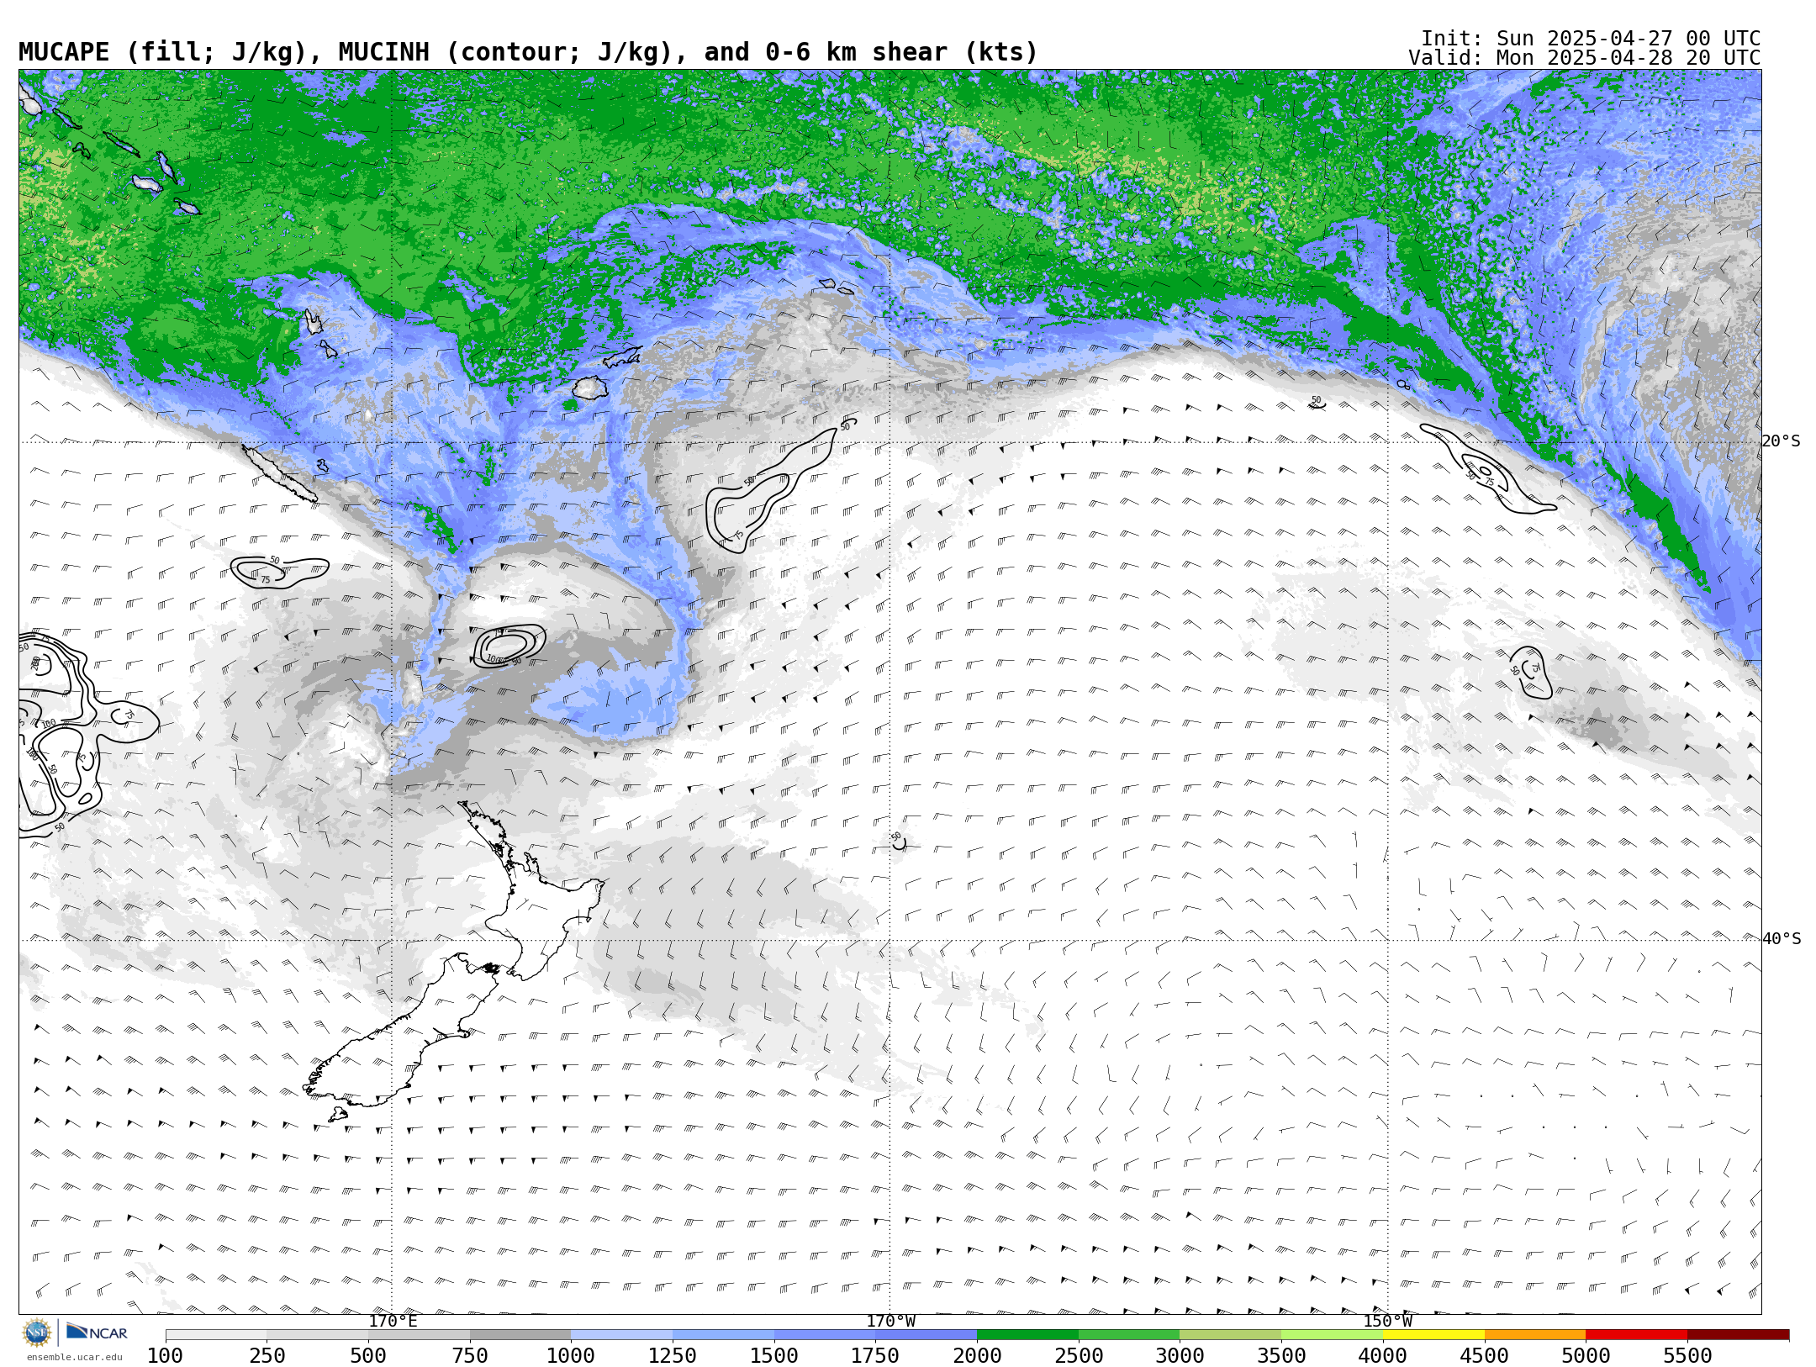1816x1367 pixels.
Task: Click the 20°S latitude label
Action: 1782,441
